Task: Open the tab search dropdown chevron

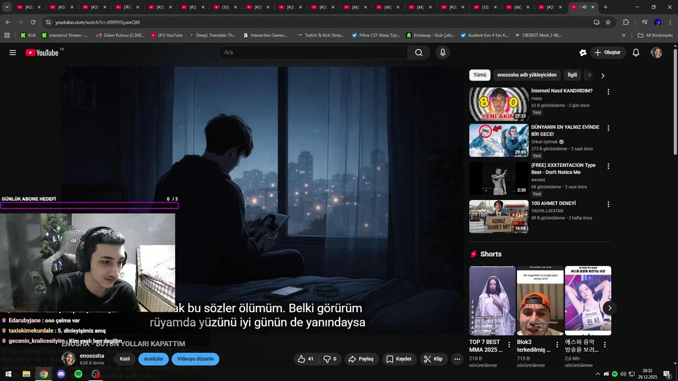Action: click(7, 7)
